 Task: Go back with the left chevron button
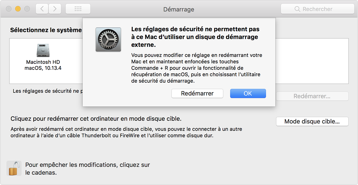click(x=42, y=9)
